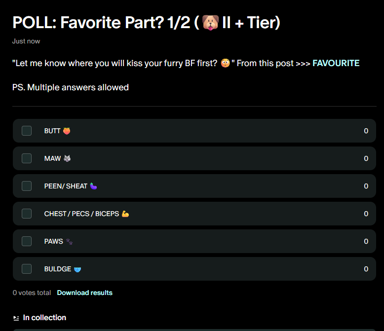Click the In collection list icon
Image resolution: width=384 pixels, height=331 pixels.
(16, 318)
